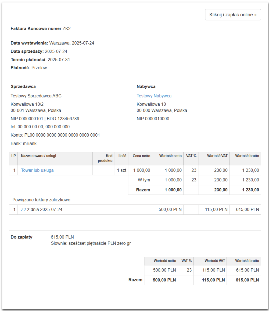Click the 'Do zapłaty' label
This screenshot has height=311, width=269.
click(x=21, y=237)
